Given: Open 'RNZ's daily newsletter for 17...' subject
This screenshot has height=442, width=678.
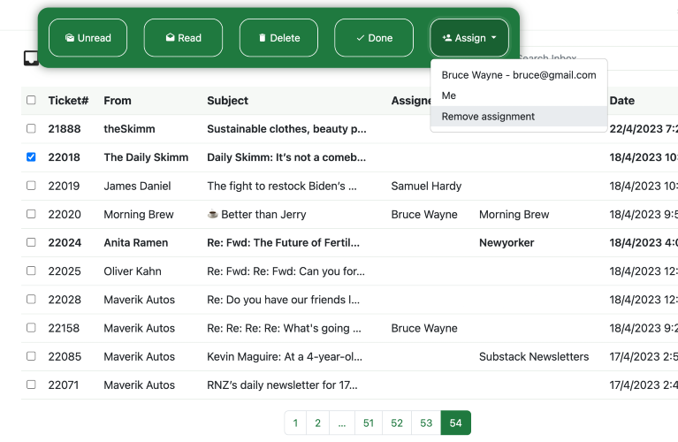Looking at the screenshot, I should [282, 385].
